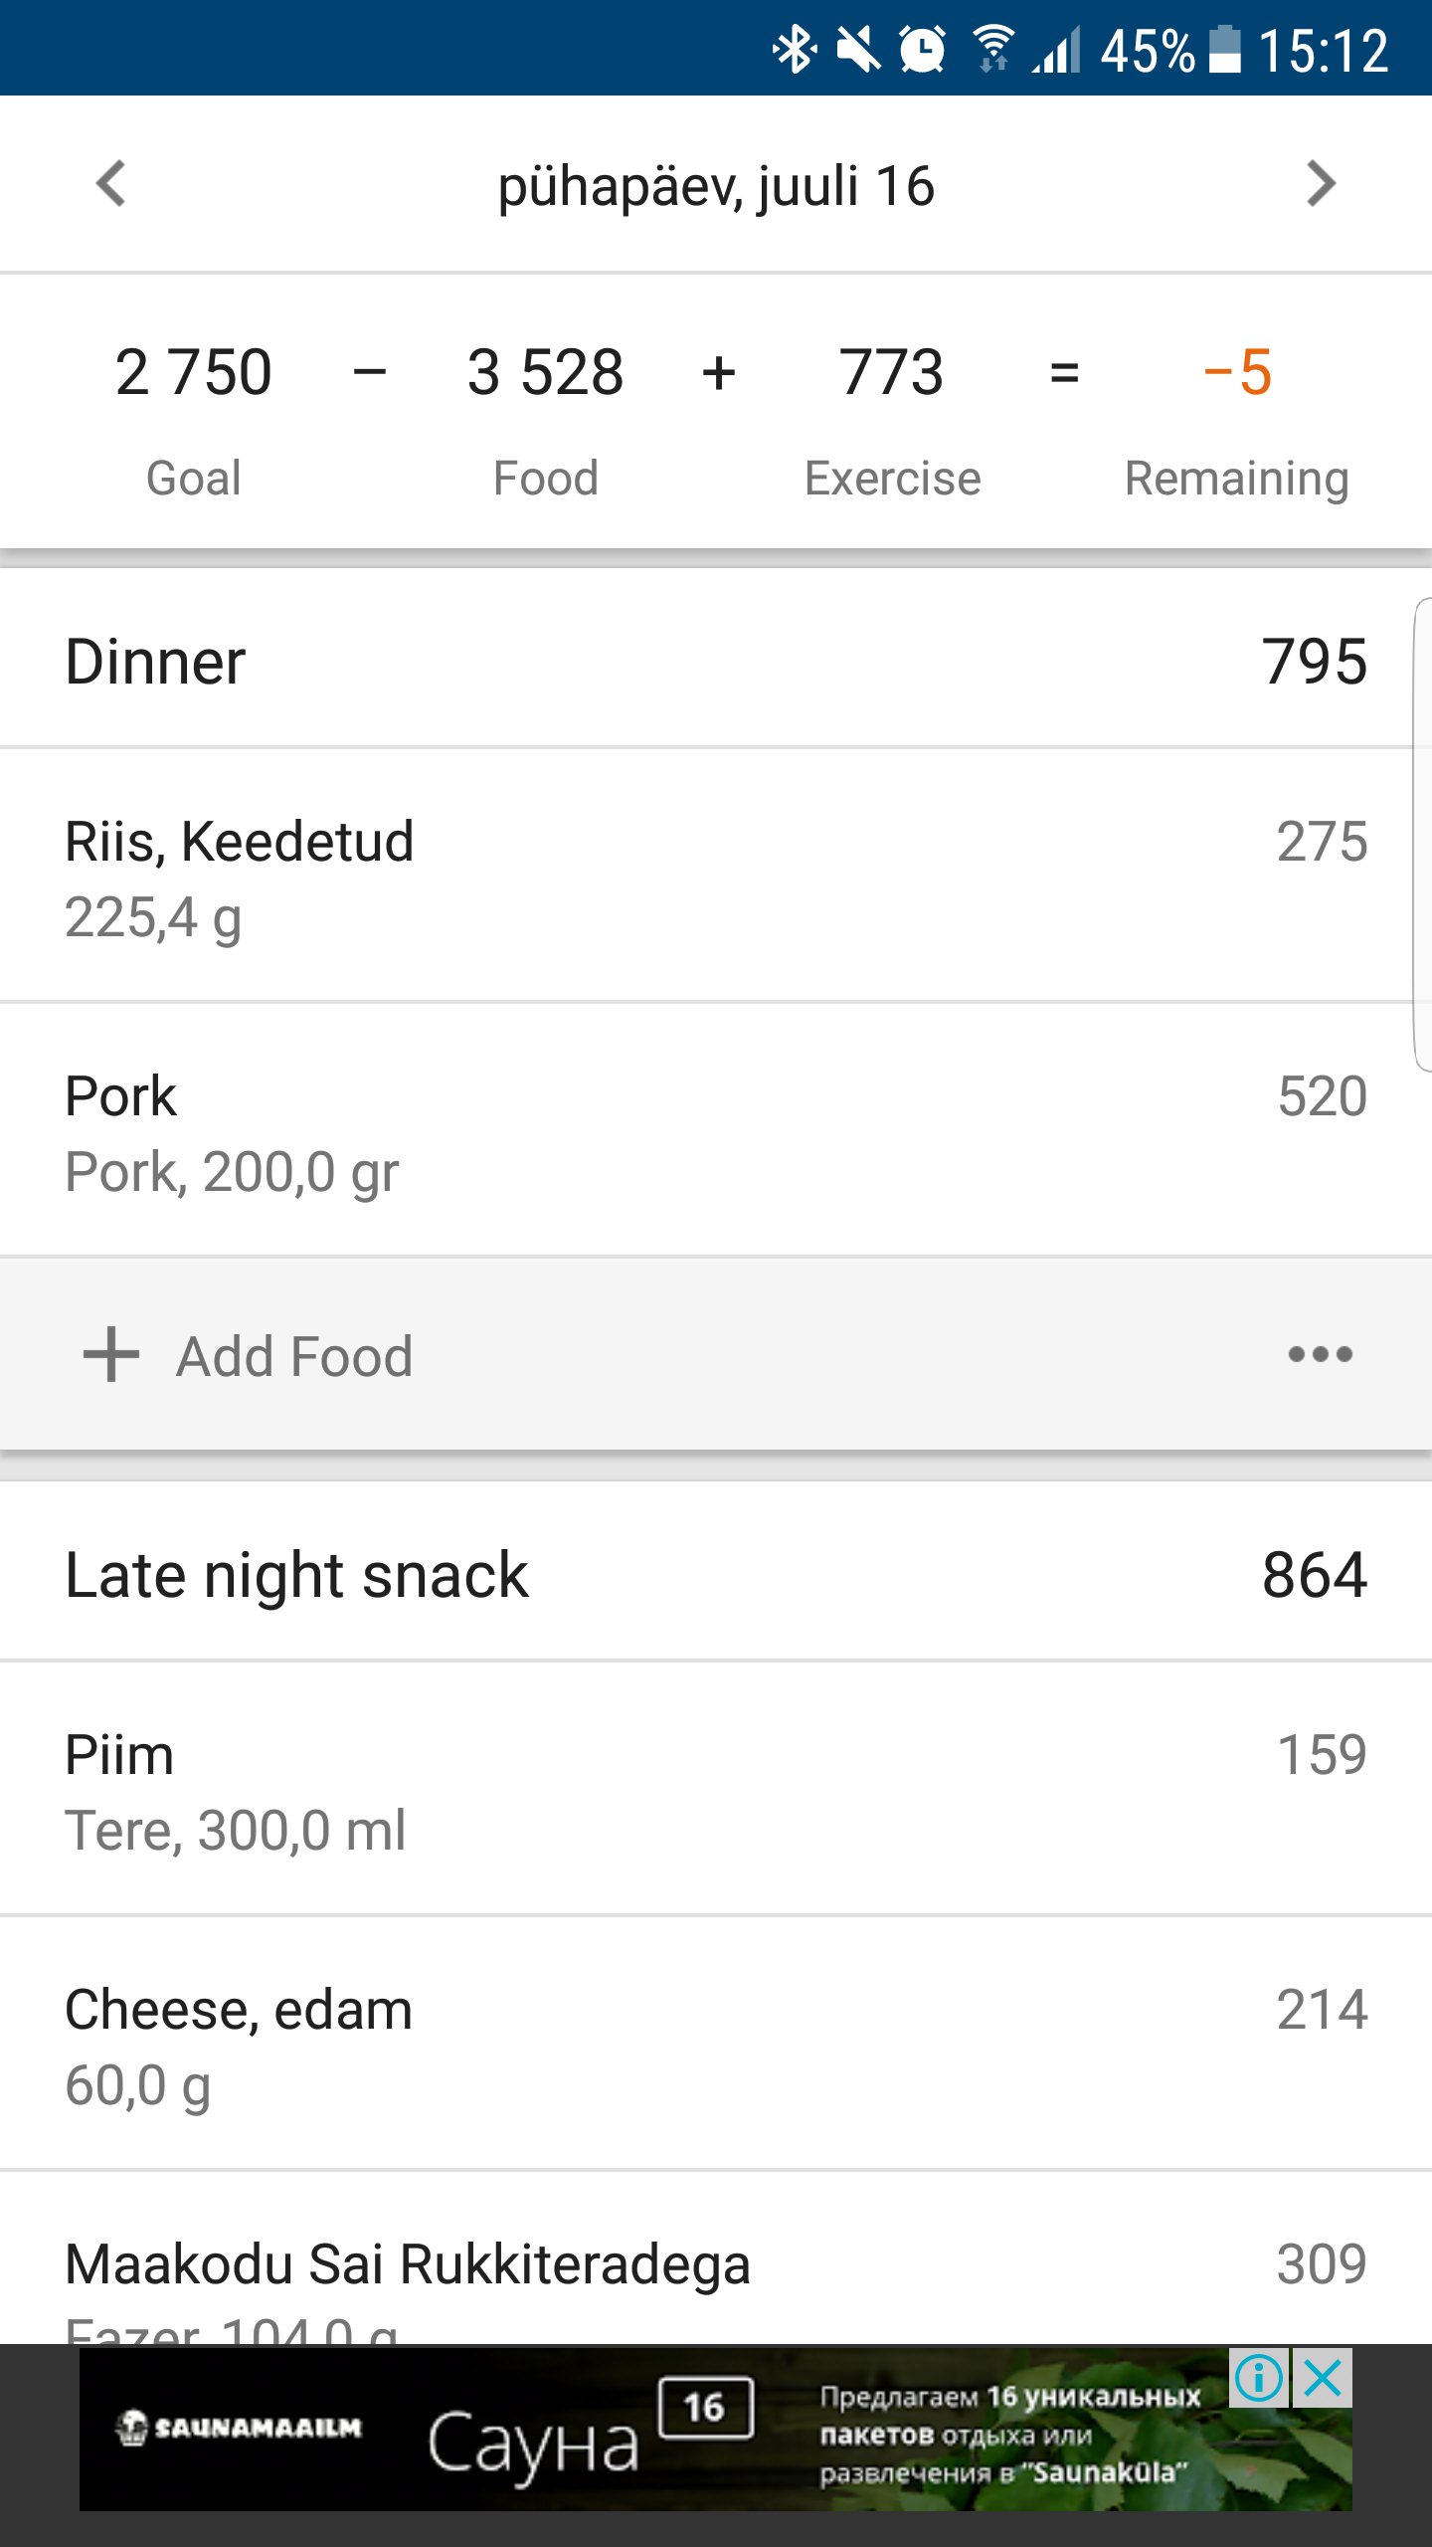
Task: Open the ad info icon
Action: [1259, 2379]
